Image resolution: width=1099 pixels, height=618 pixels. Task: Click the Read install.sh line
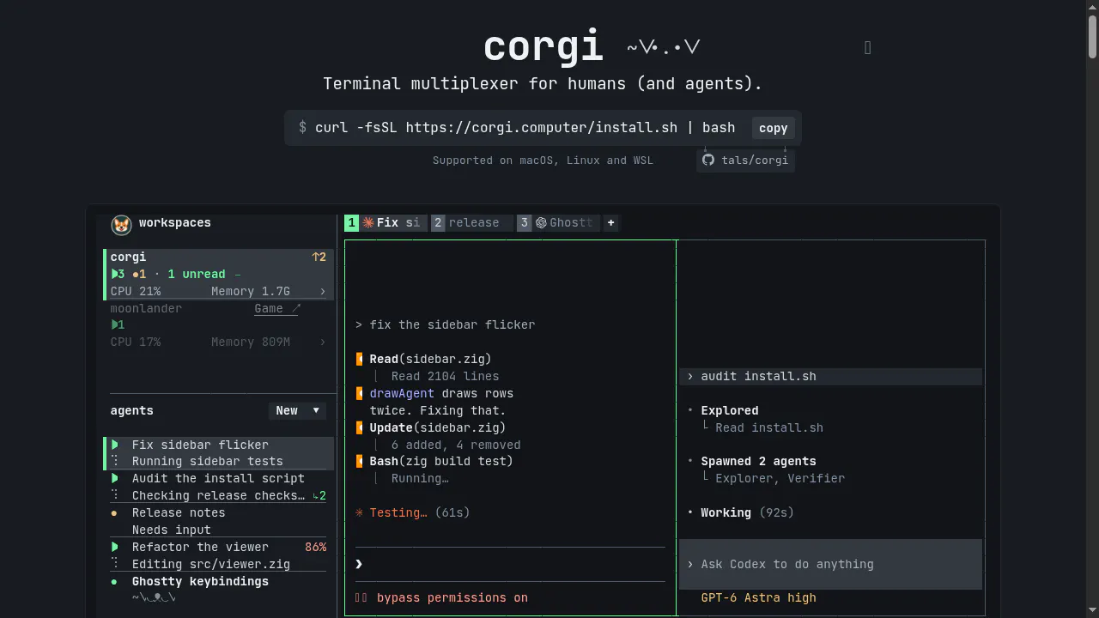769,427
